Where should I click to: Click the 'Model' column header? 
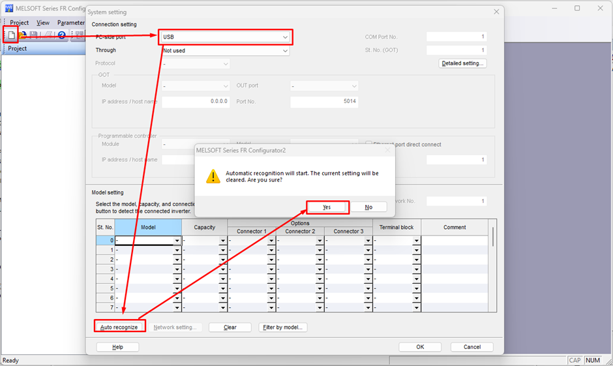click(x=148, y=227)
